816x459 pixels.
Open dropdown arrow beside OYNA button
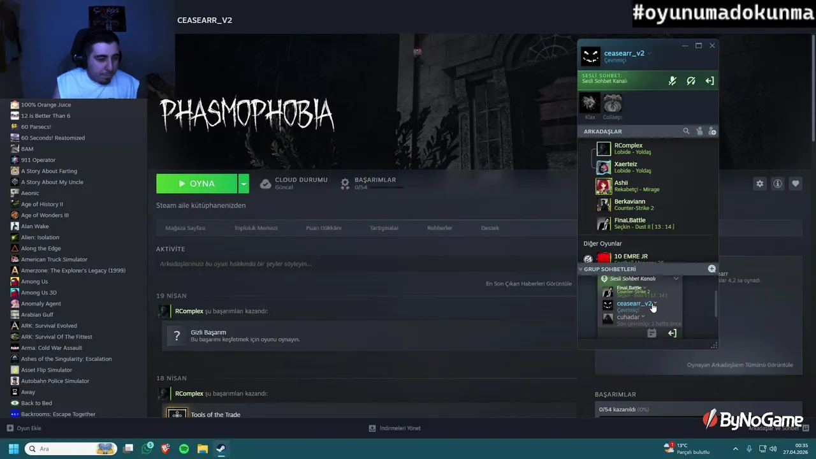244,184
